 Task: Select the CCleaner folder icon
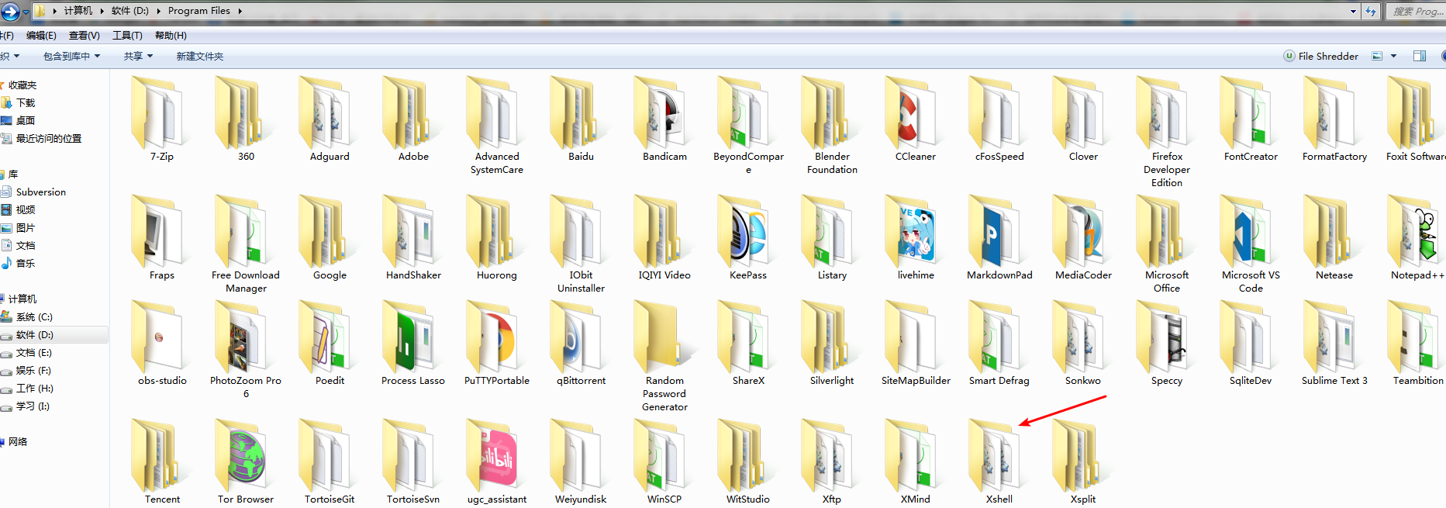(x=916, y=113)
